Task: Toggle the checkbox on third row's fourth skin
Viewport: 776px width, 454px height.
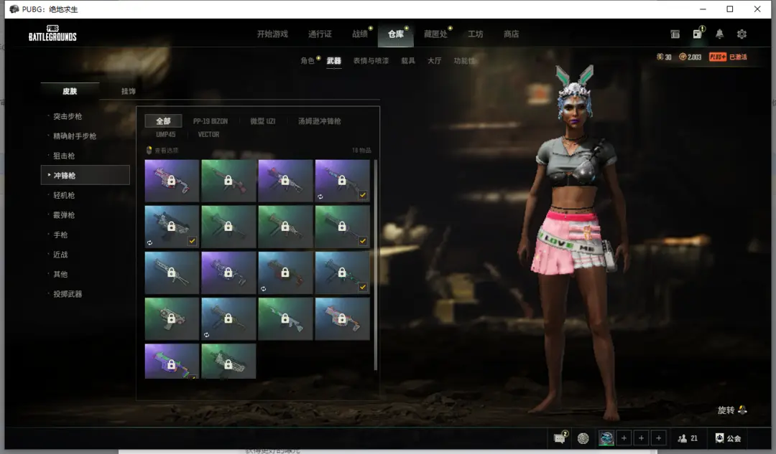Action: click(x=363, y=287)
